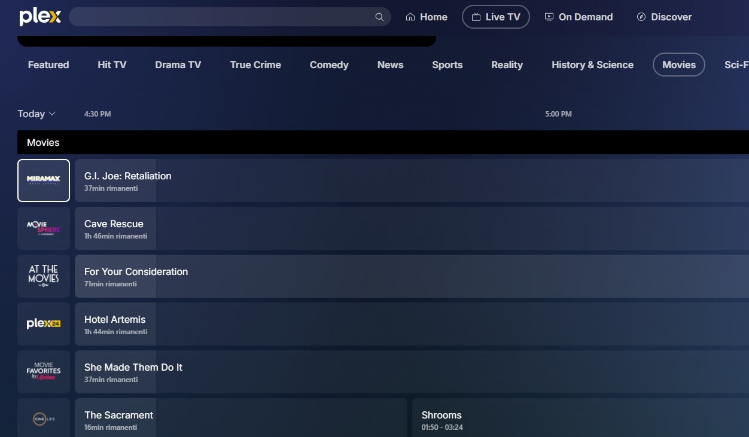Open the Miramax channel logo
The image size is (749, 437).
[44, 181]
